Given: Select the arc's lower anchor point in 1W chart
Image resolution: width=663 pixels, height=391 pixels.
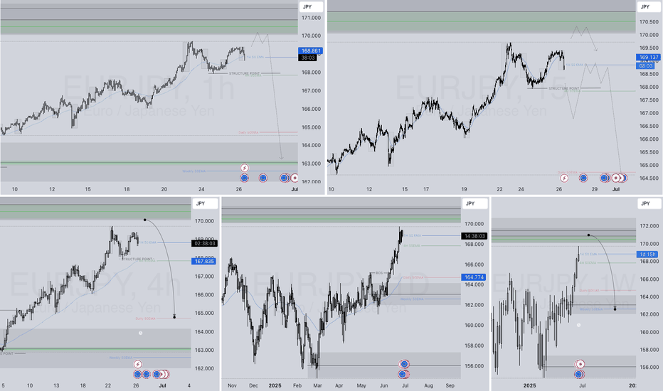Looking at the screenshot, I should 615,309.
